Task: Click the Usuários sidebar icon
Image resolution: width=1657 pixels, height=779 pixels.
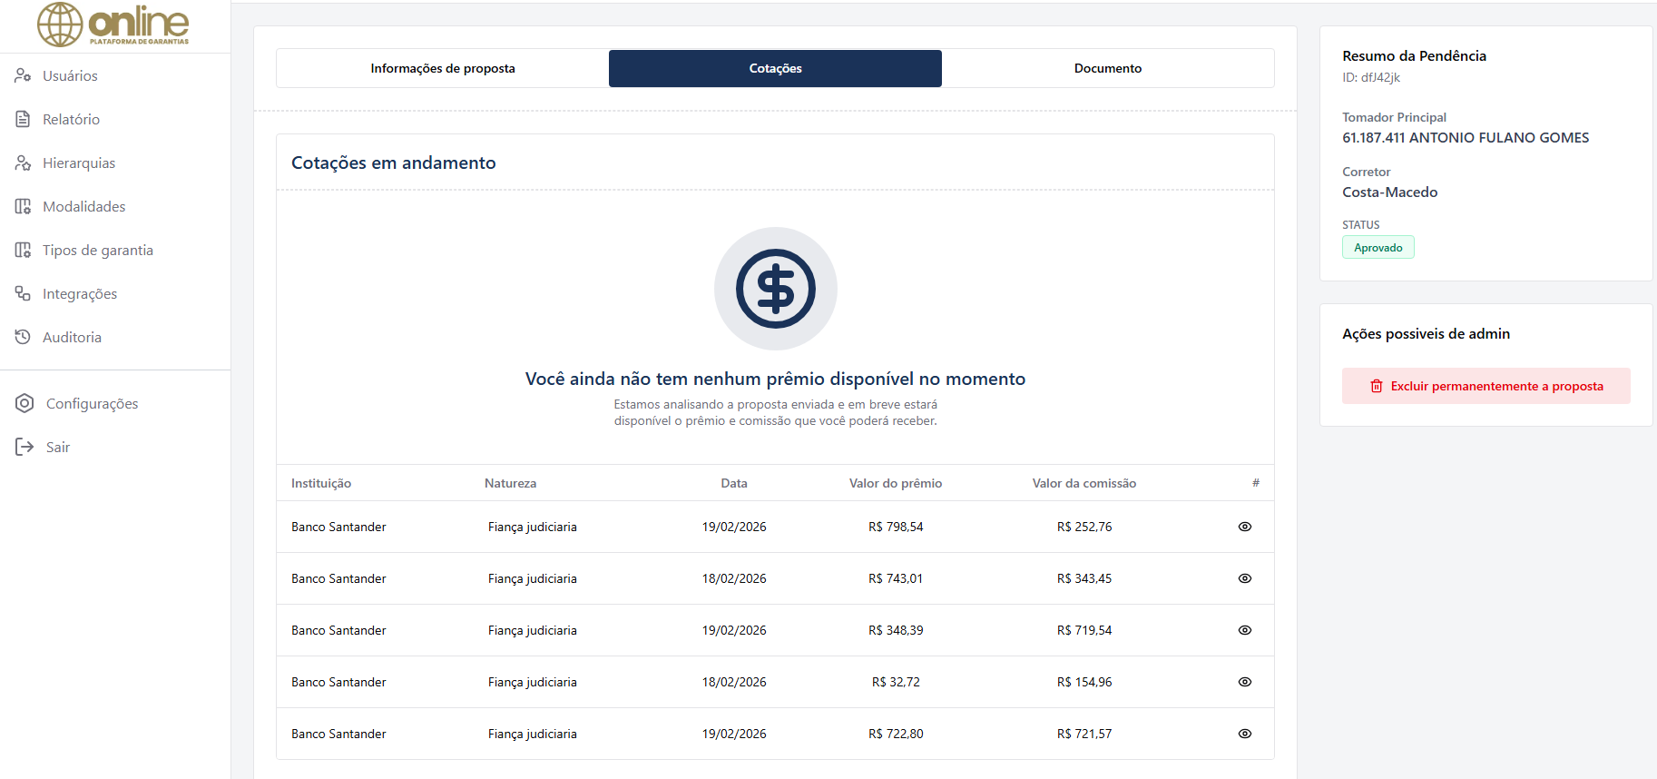Action: tap(23, 75)
